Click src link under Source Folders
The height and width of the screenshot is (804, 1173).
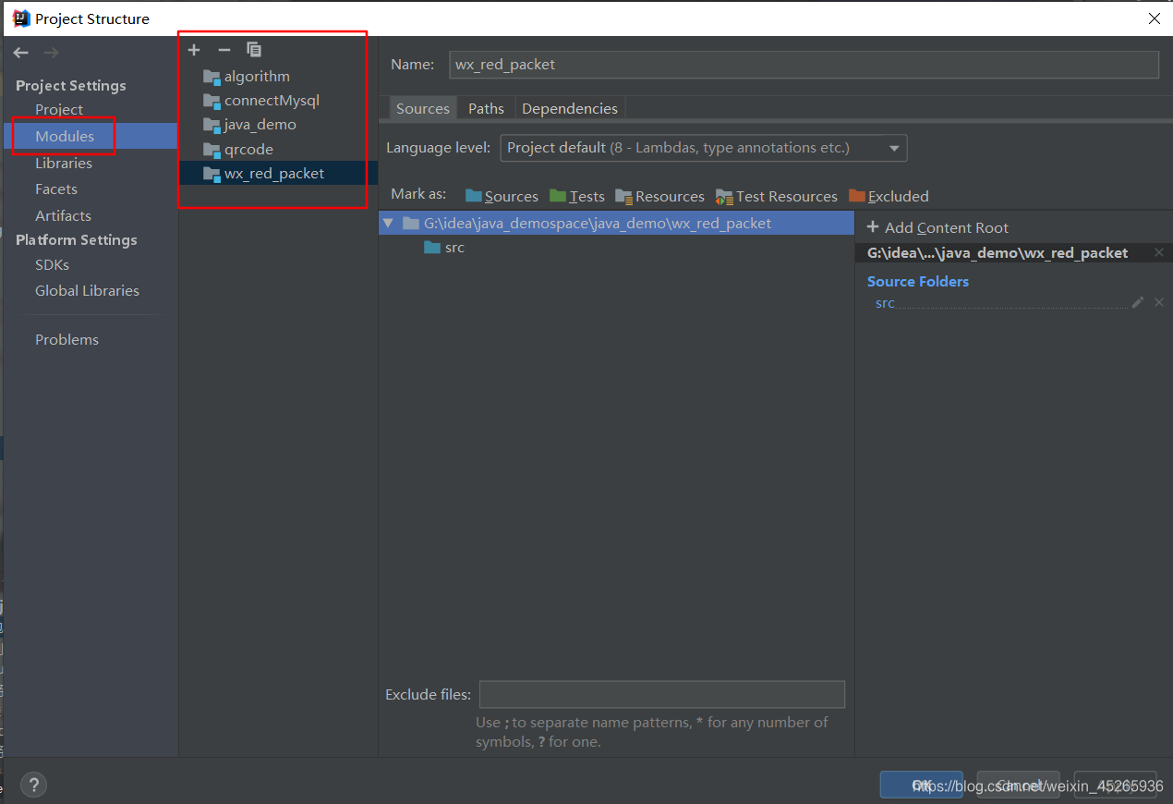[x=885, y=303]
